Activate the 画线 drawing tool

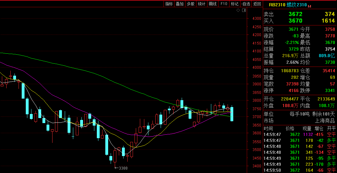pyautogui.click(x=213, y=4)
